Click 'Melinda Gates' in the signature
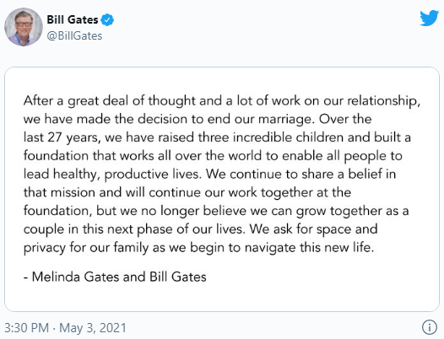This screenshot has height=339, width=444. pos(75,277)
